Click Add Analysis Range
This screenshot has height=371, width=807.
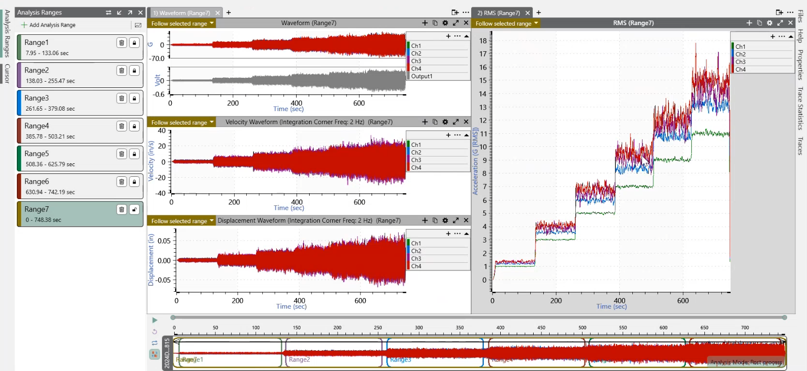pyautogui.click(x=48, y=25)
